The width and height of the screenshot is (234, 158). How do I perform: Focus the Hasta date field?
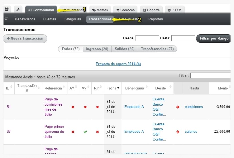click(183, 38)
